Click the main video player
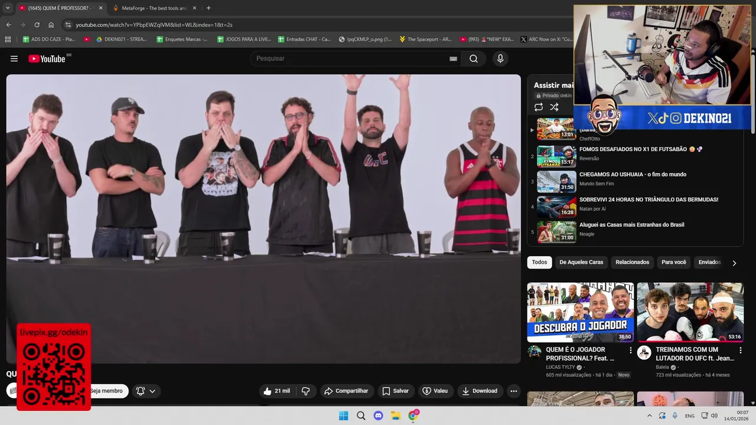Viewport: 756px width, 425px height. (263, 218)
